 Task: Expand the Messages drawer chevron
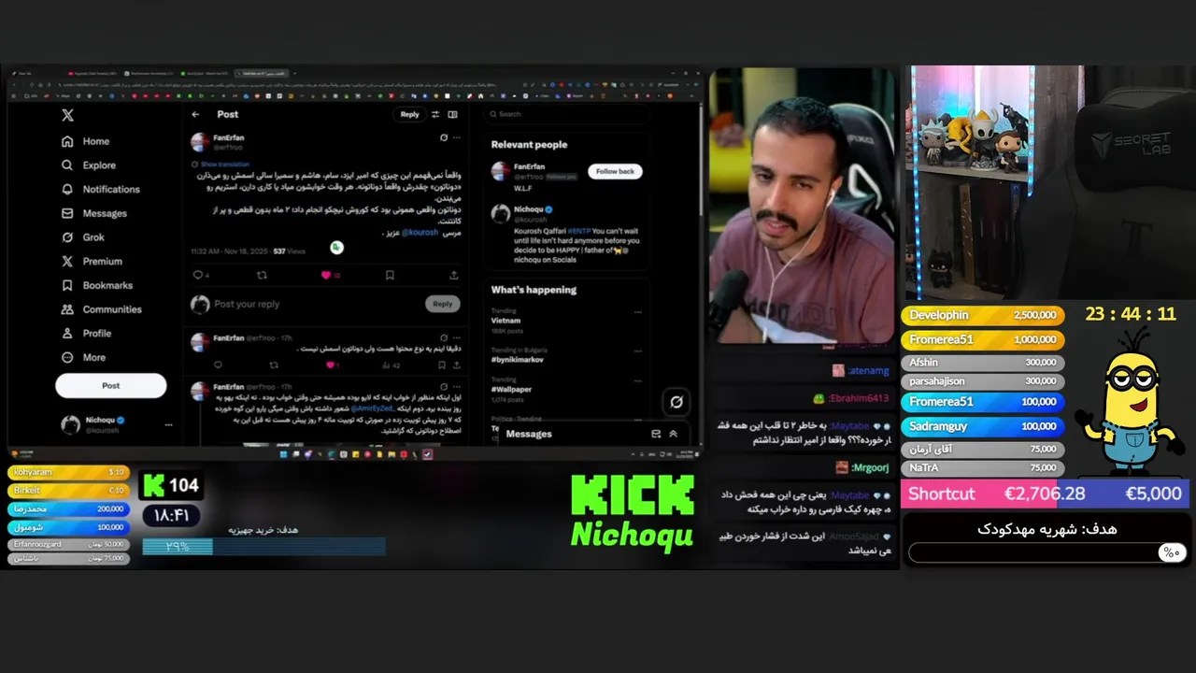[673, 434]
